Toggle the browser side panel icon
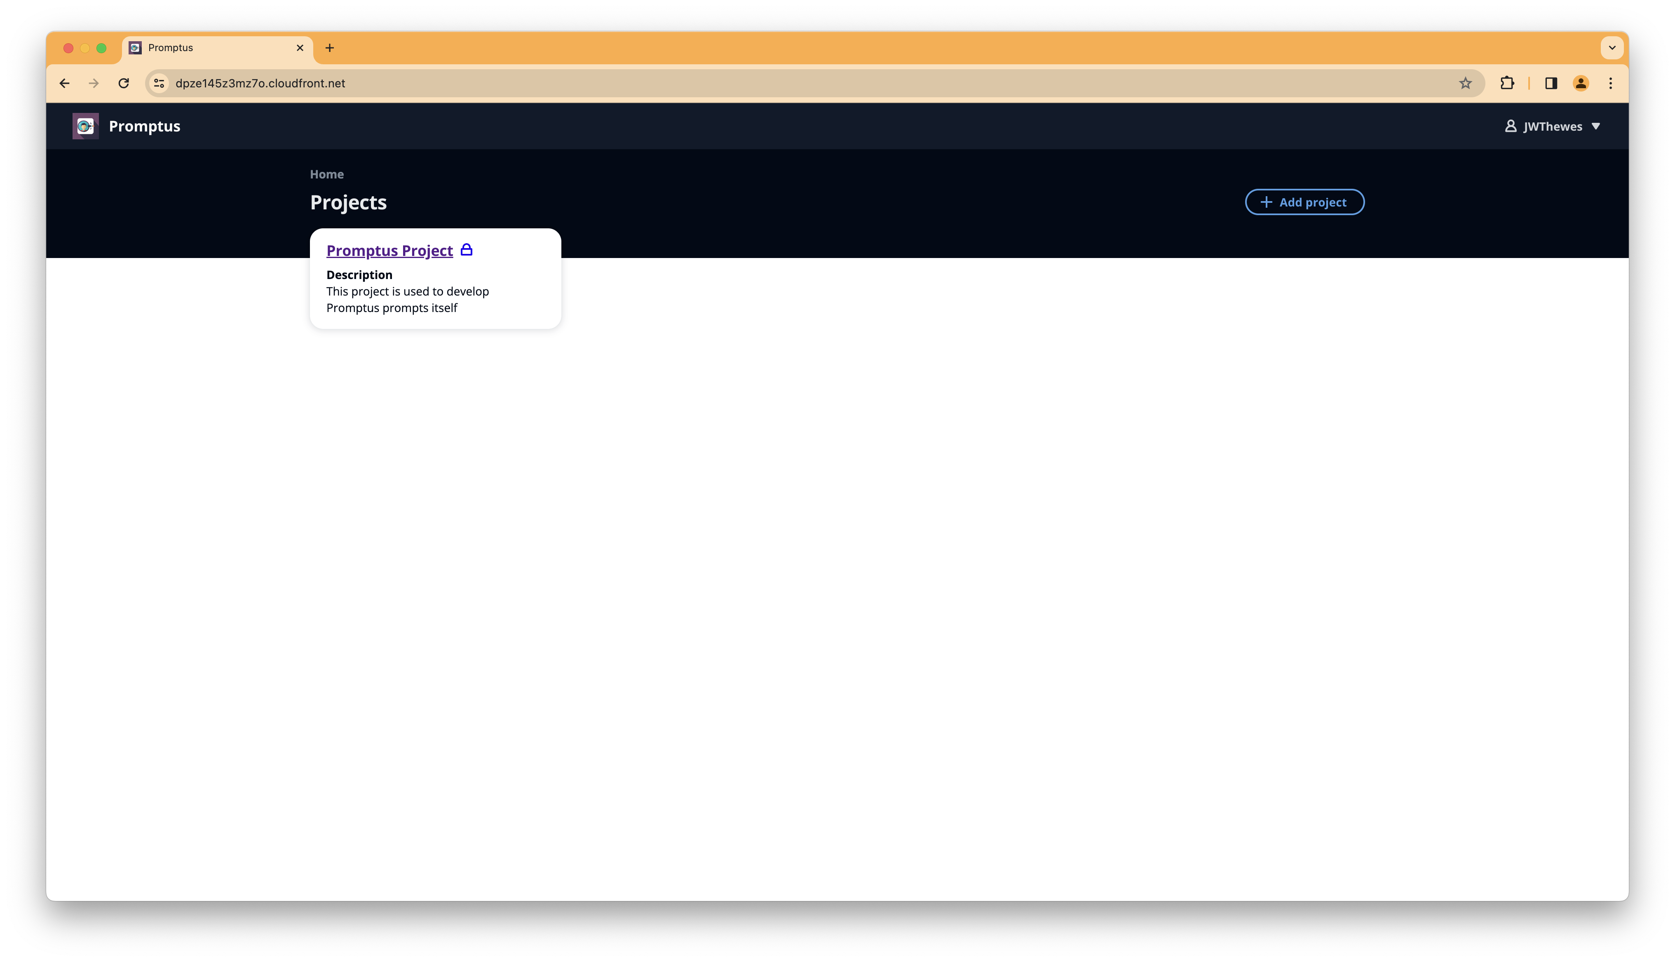This screenshot has height=962, width=1675. pos(1551,83)
